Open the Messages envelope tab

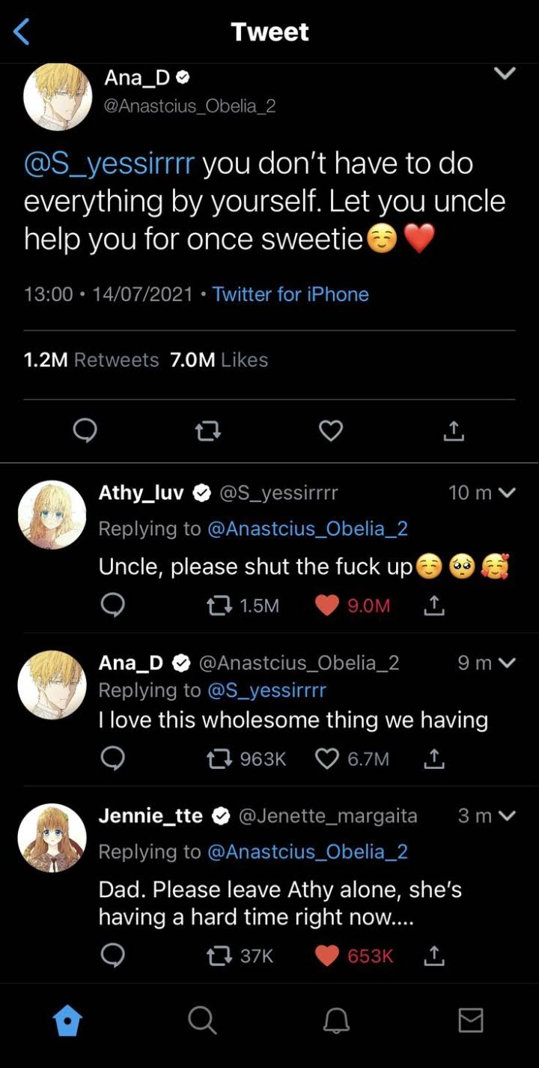tap(470, 1020)
